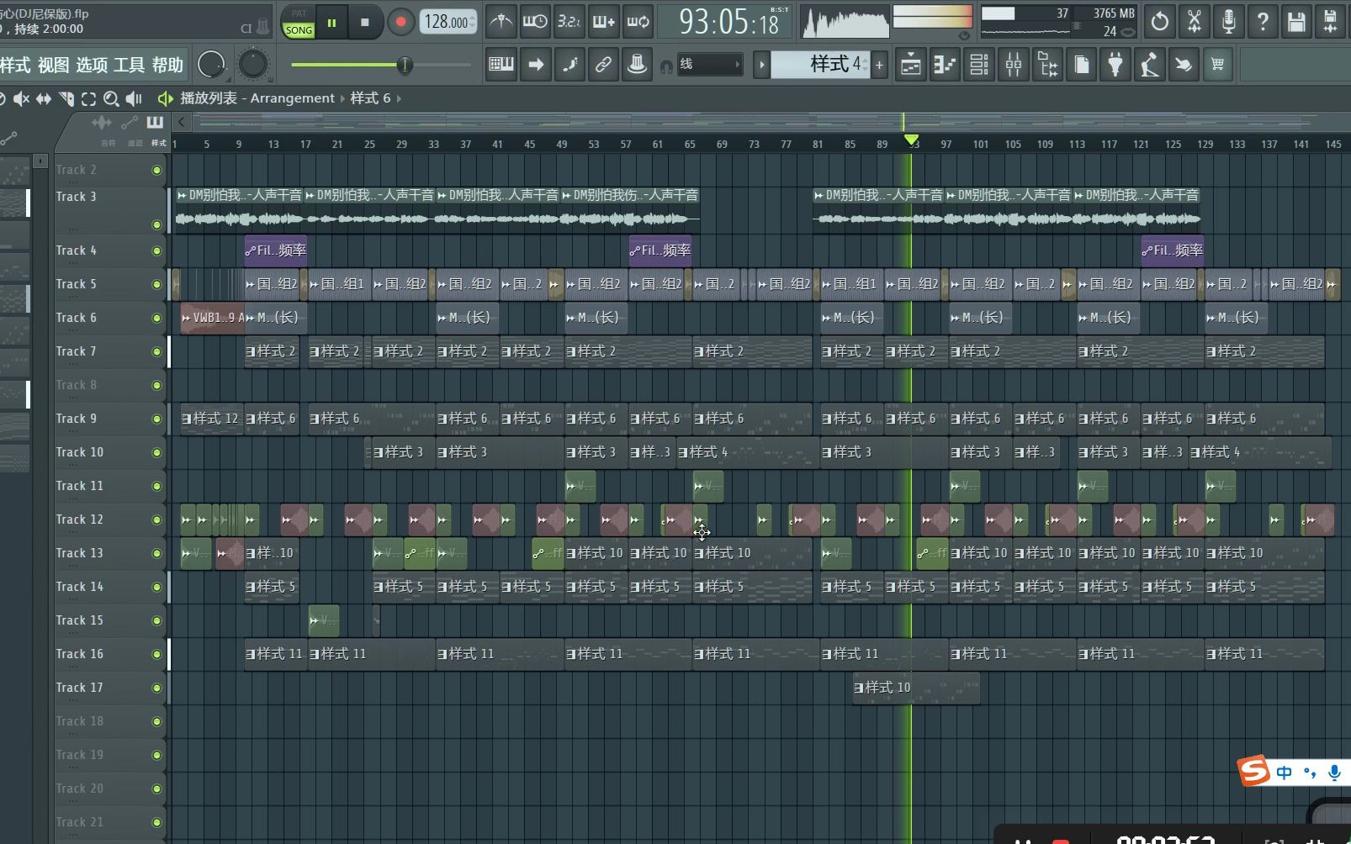
Task: Open the content shopping cart
Action: point(1217,65)
